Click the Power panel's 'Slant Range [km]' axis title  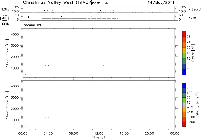click(x=7, y=53)
